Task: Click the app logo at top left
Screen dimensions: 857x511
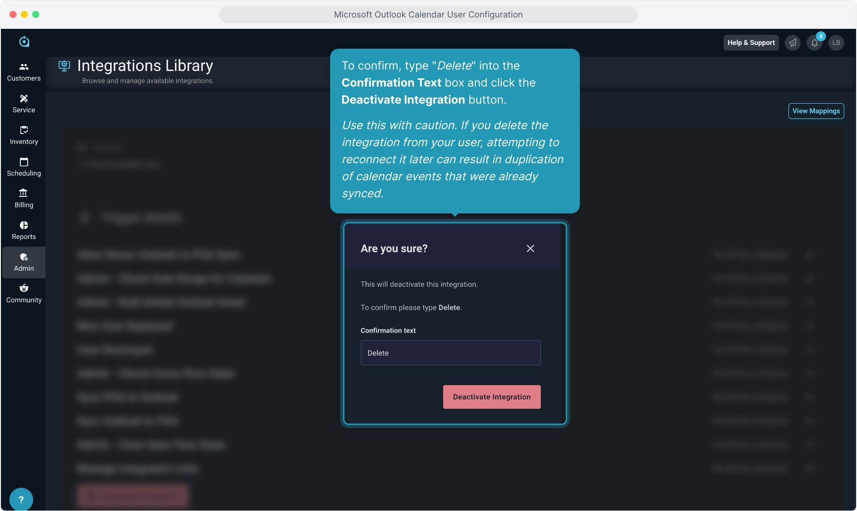Action: (x=24, y=42)
